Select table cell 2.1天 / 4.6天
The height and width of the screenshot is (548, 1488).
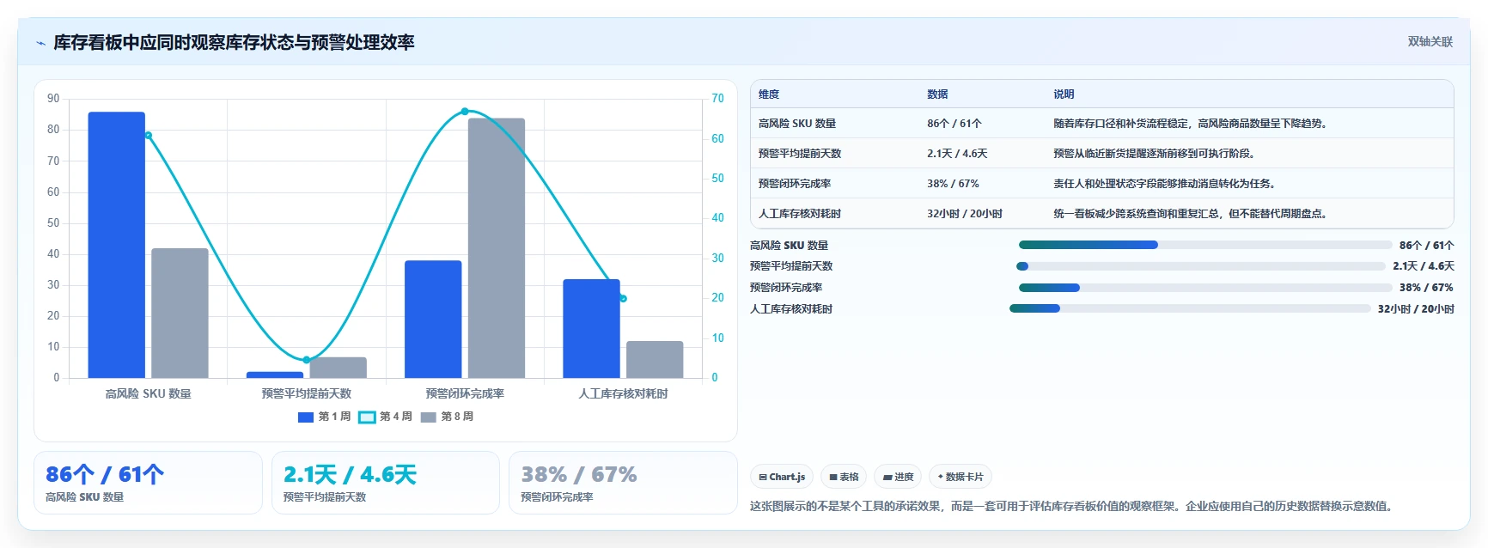957,154
